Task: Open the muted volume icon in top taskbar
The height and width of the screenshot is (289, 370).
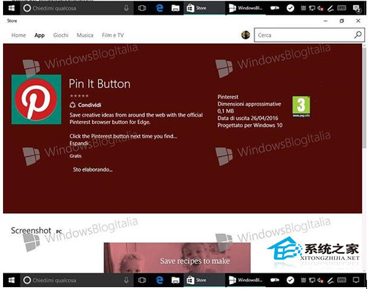Action: [320, 9]
